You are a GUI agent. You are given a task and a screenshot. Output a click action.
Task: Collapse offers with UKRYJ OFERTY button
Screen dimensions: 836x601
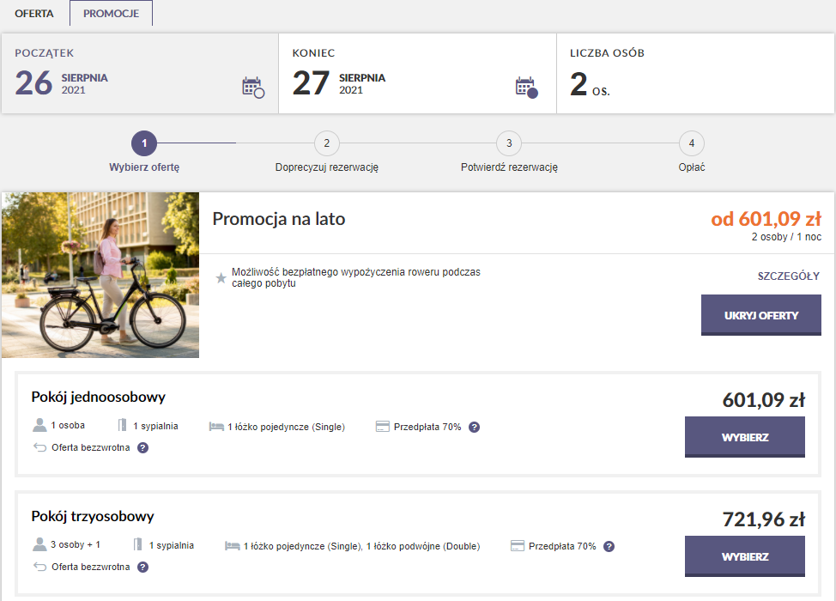(x=760, y=315)
